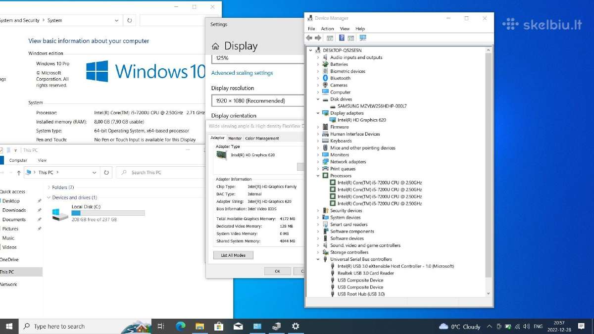Image resolution: width=594 pixels, height=334 pixels.
Task: Open the Action menu in Device Manager
Action: click(327, 29)
